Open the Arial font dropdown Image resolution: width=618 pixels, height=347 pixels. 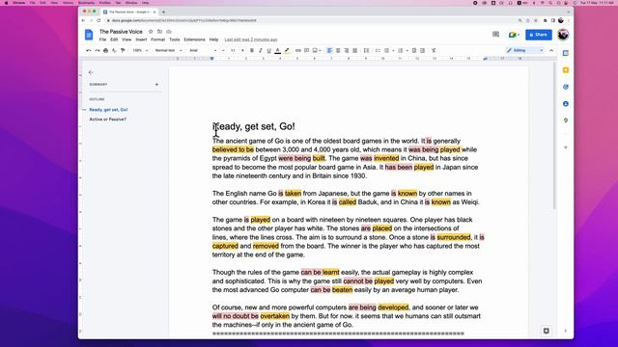(203, 51)
